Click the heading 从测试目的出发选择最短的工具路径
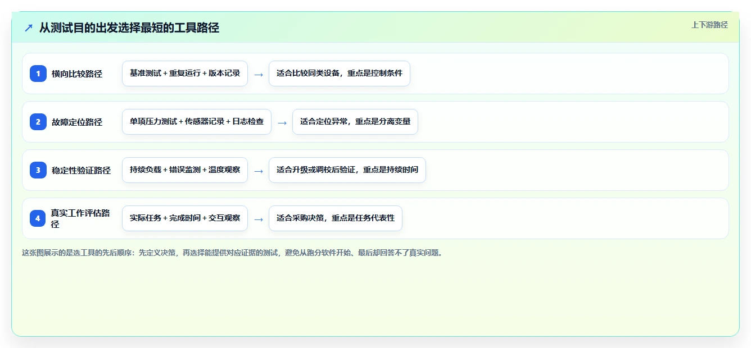Image resolution: width=751 pixels, height=348 pixels. 129,28
